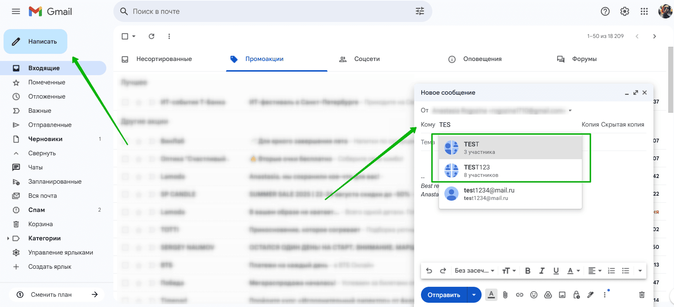Insert files using the Google Drive icon
This screenshot has width=674, height=307.
548,295
